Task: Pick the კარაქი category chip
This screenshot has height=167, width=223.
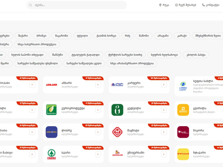Action: click(182, 36)
